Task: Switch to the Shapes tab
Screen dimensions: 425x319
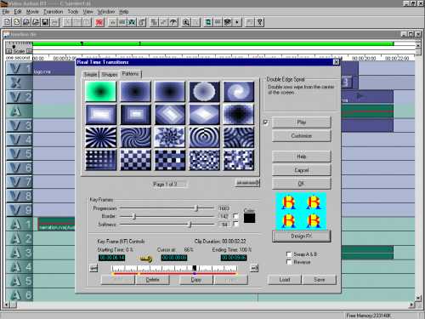Action: (110, 74)
